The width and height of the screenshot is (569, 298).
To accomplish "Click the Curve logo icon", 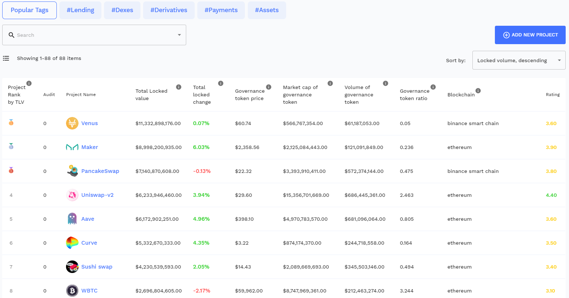I will coord(72,243).
